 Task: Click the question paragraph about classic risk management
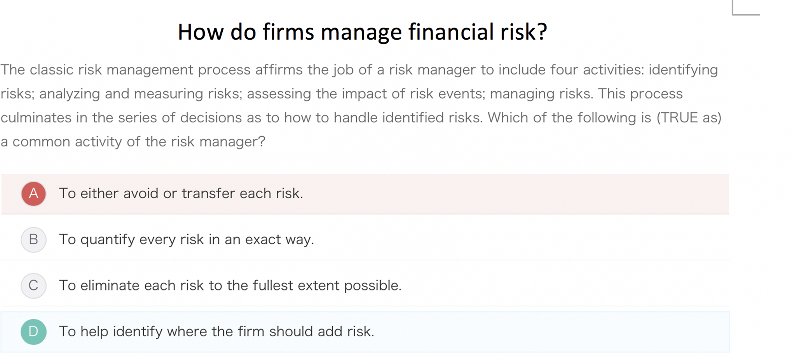pos(361,106)
